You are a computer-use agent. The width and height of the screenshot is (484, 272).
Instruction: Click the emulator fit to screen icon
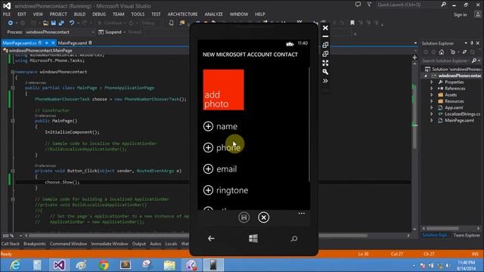tap(325, 63)
